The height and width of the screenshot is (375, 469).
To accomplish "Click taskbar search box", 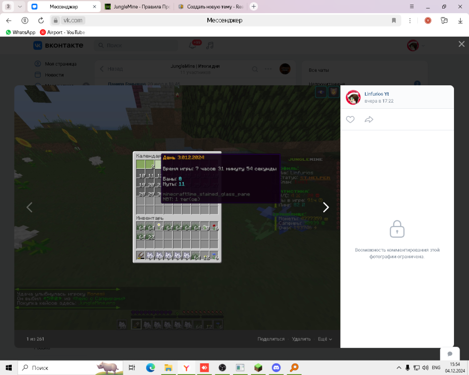I will pyautogui.click(x=70, y=367).
